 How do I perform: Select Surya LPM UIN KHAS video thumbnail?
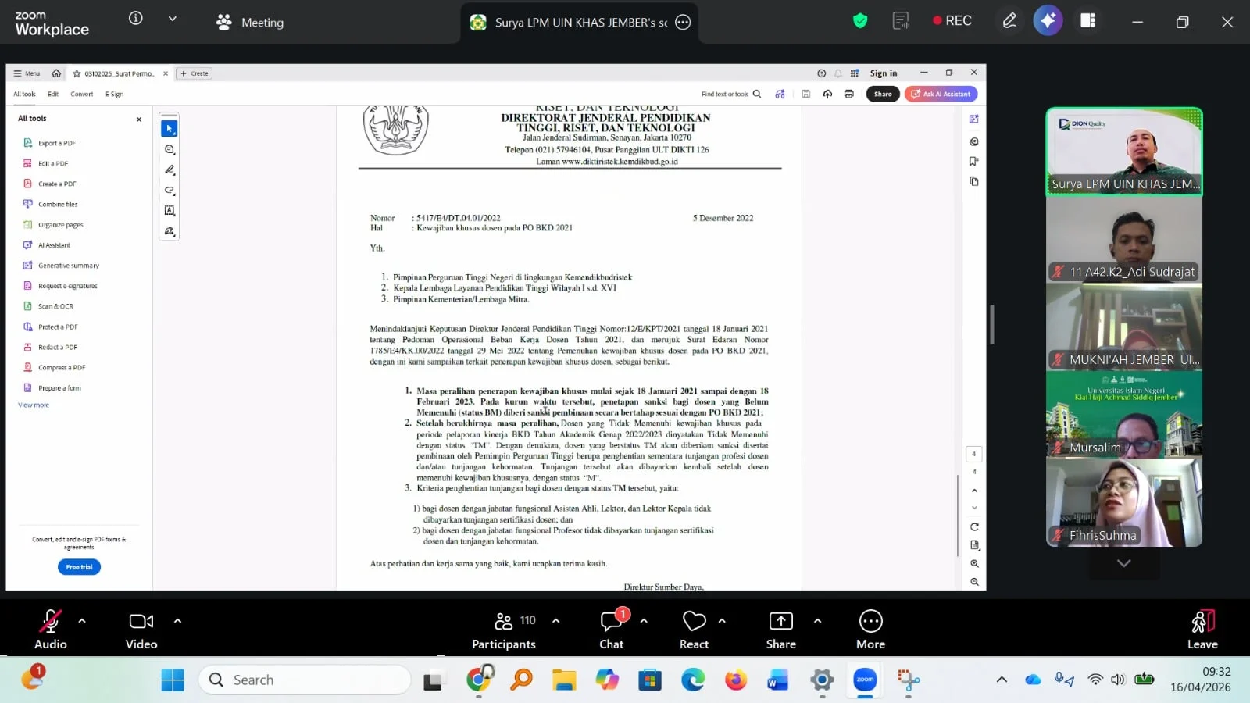pyautogui.click(x=1123, y=151)
